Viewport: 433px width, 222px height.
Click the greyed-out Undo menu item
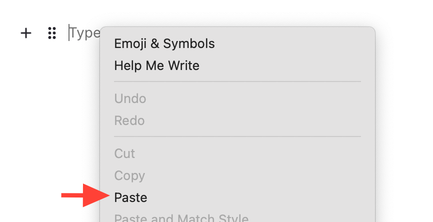pyautogui.click(x=130, y=98)
